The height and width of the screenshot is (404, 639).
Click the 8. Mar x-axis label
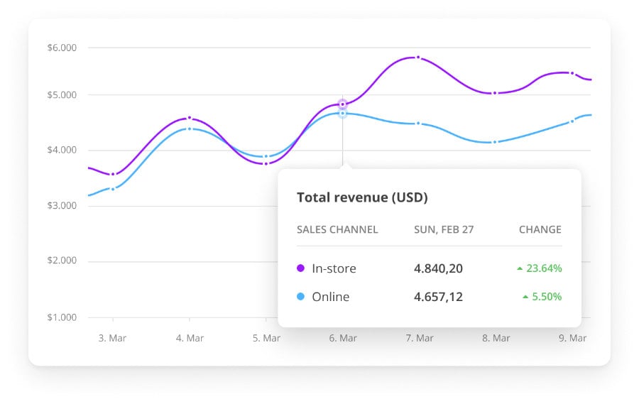tap(496, 339)
